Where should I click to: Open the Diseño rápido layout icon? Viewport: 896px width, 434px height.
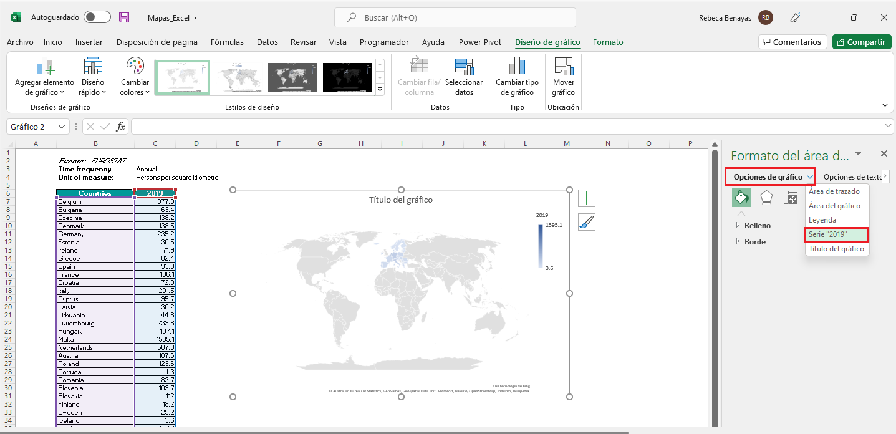pos(92,67)
